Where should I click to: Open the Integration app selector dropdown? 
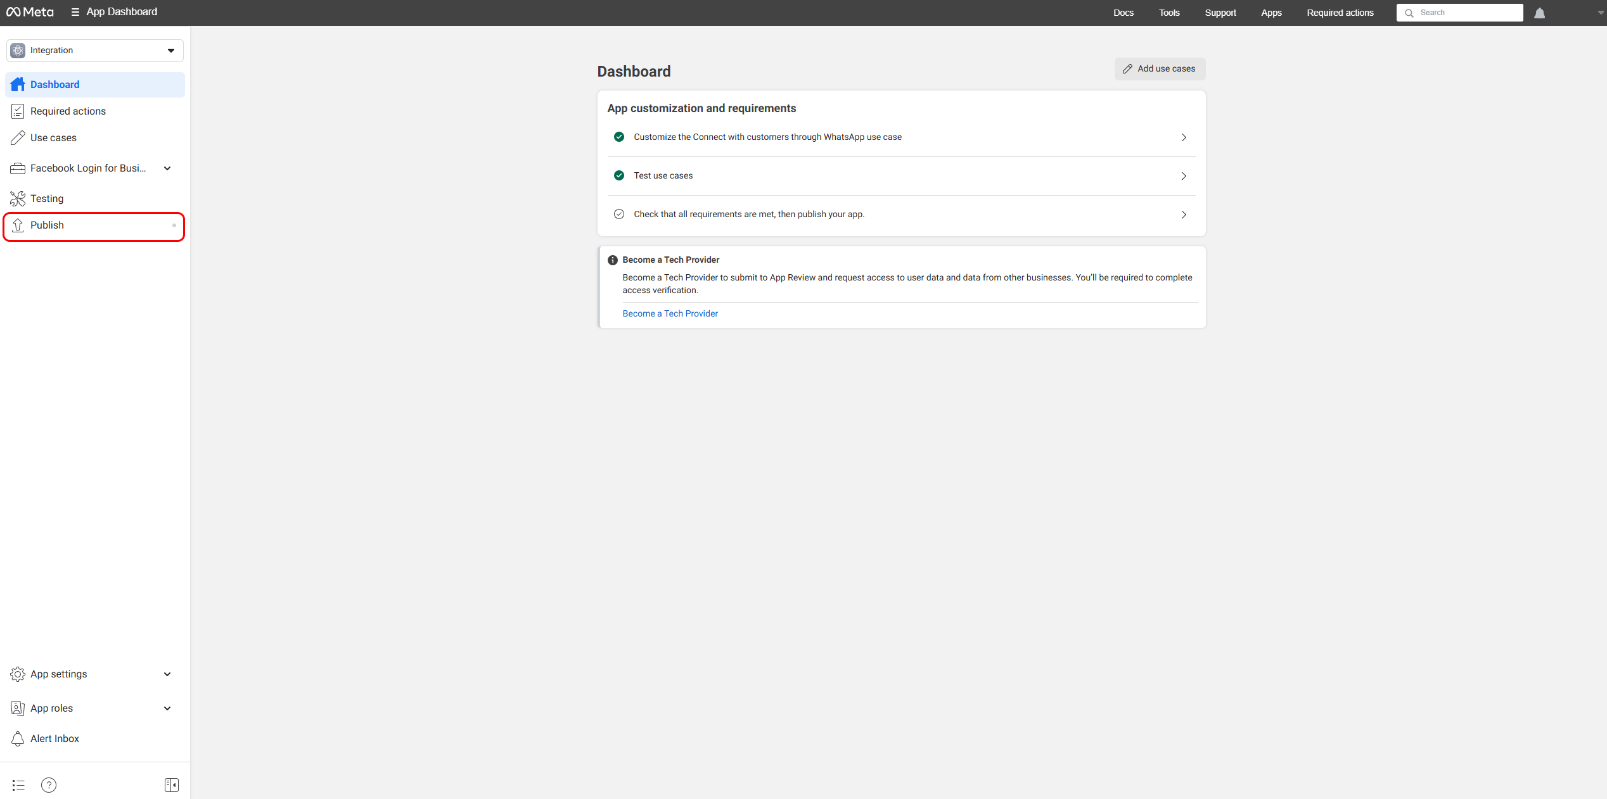point(95,51)
